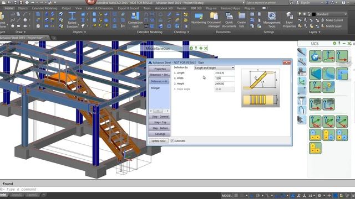This screenshot has width=355, height=199.
Task: Expand the Draw panel
Action: [x=21, y=32]
